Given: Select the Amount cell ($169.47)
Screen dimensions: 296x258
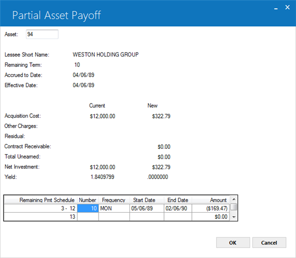Looking at the screenshot, I should pos(211,209).
